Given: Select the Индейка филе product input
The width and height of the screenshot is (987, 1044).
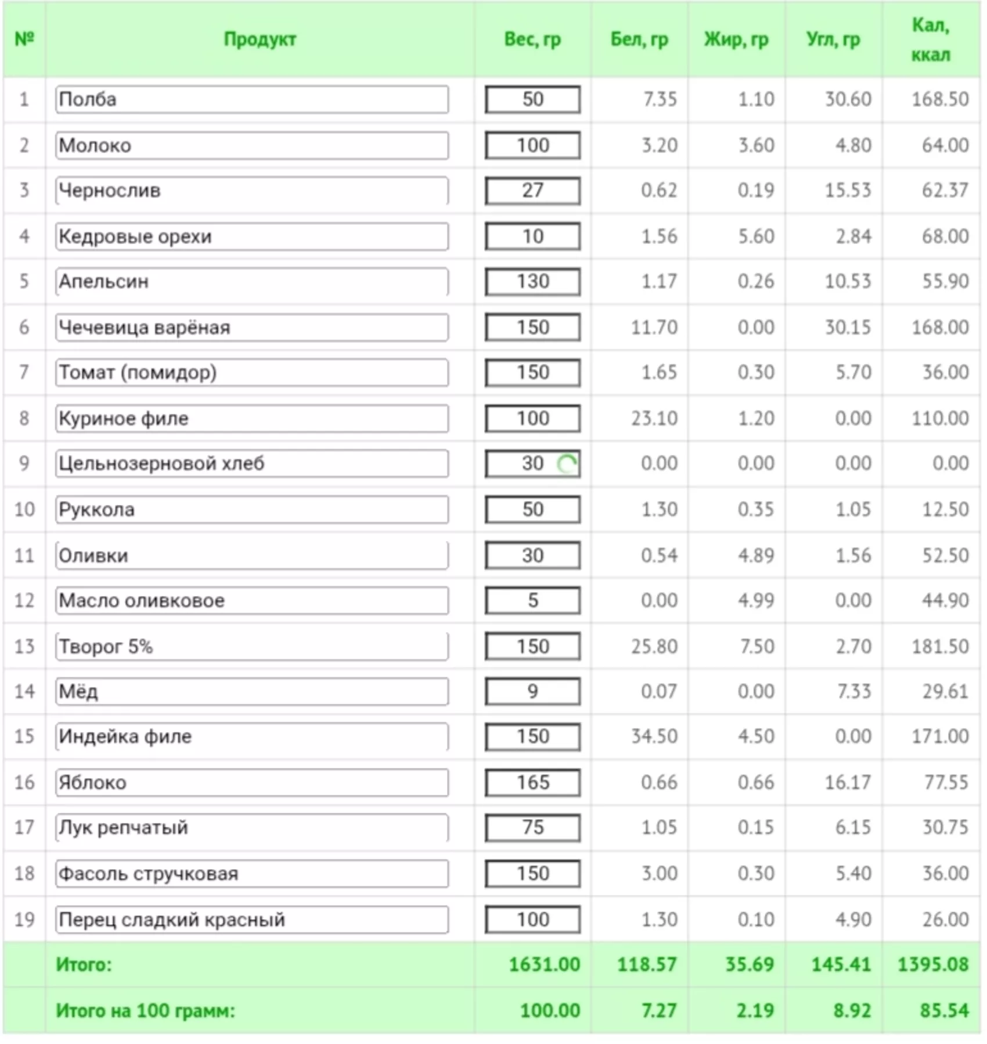Looking at the screenshot, I should click(252, 737).
